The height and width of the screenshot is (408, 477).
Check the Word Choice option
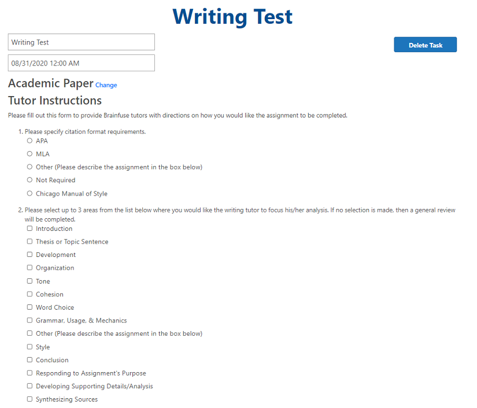pos(29,307)
